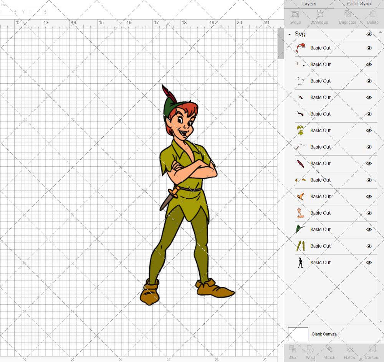
Task: Click the Slice tool icon
Action: click(293, 349)
